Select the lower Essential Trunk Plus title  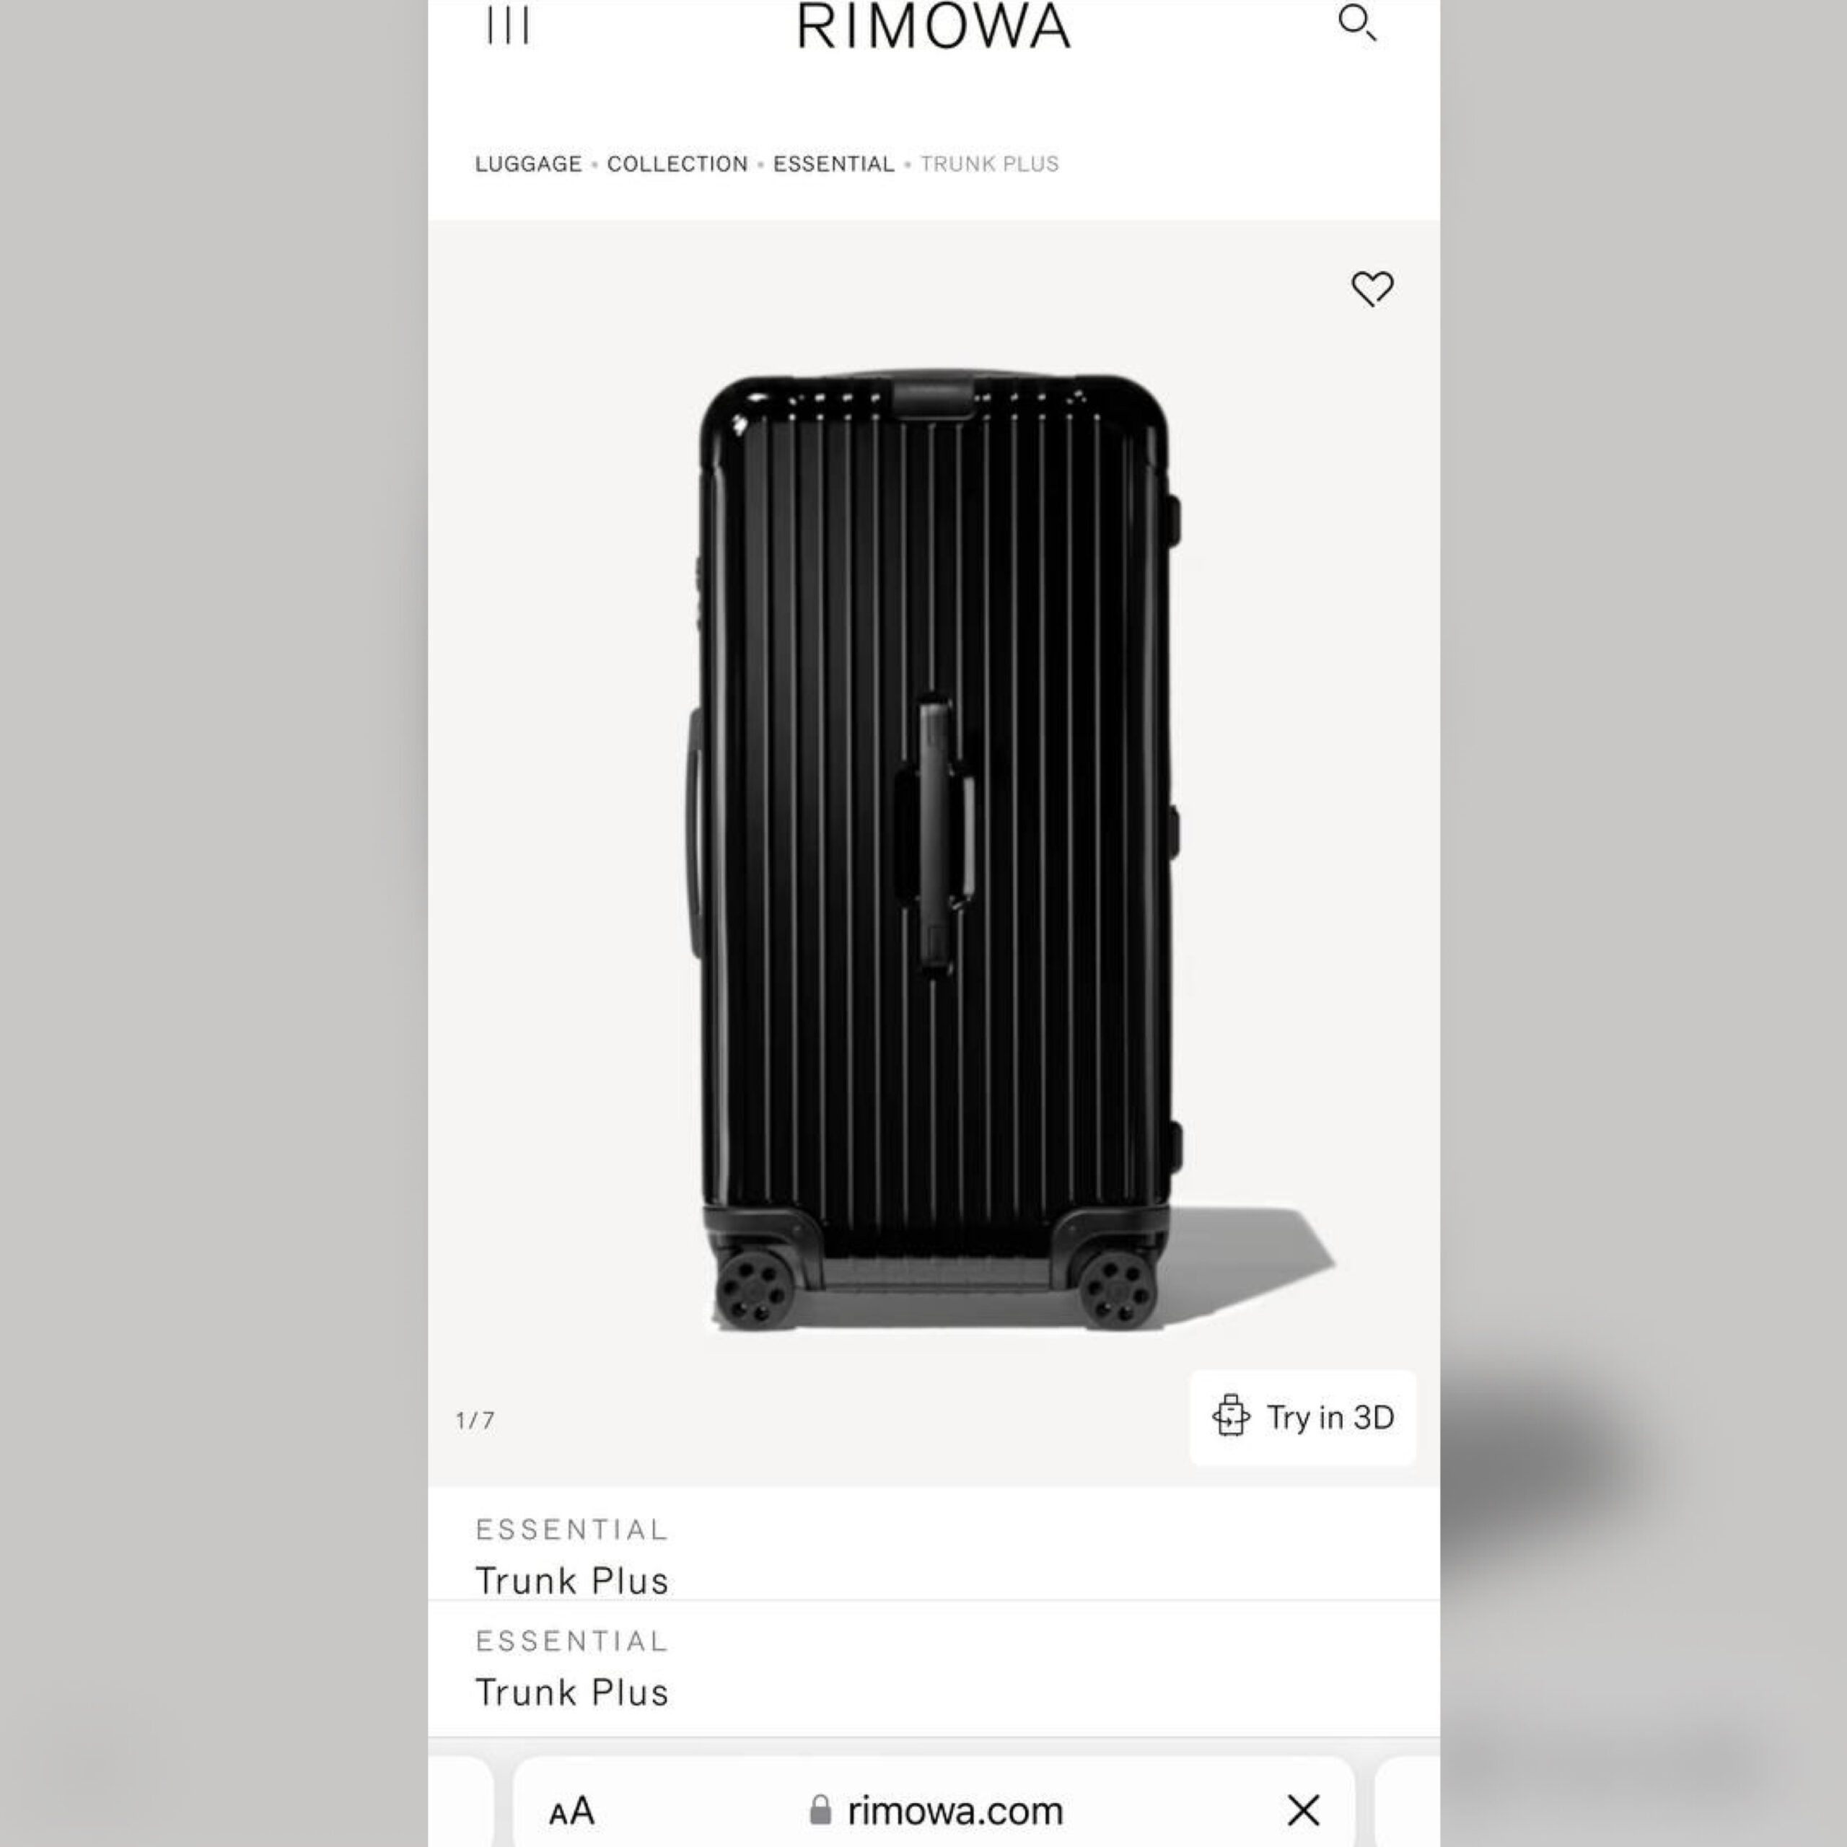(x=571, y=1667)
